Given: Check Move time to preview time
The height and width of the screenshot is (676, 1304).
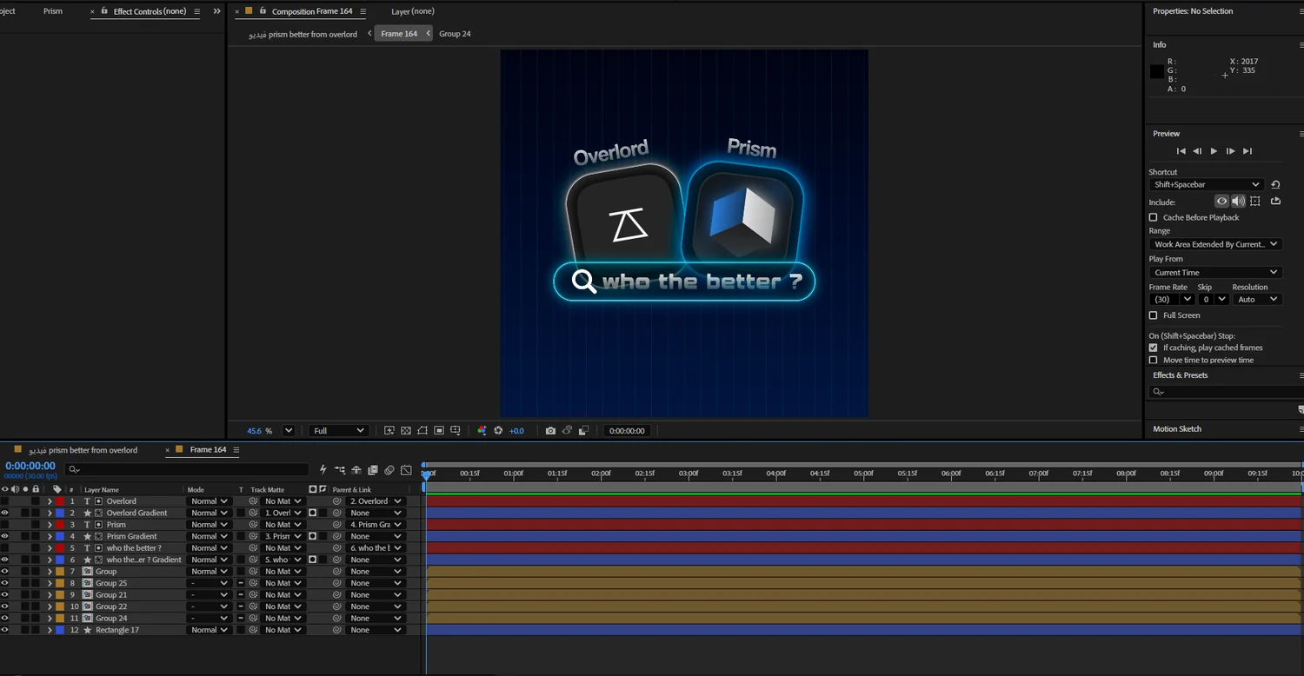Looking at the screenshot, I should tap(1154, 360).
